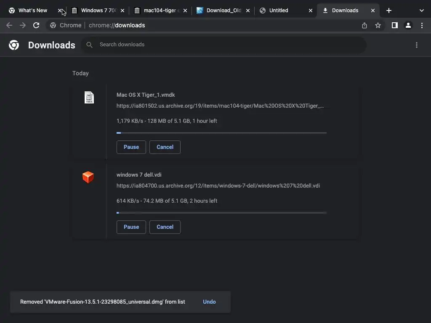Open the Downloads page more actions menu
The image size is (431, 323).
tap(417, 45)
